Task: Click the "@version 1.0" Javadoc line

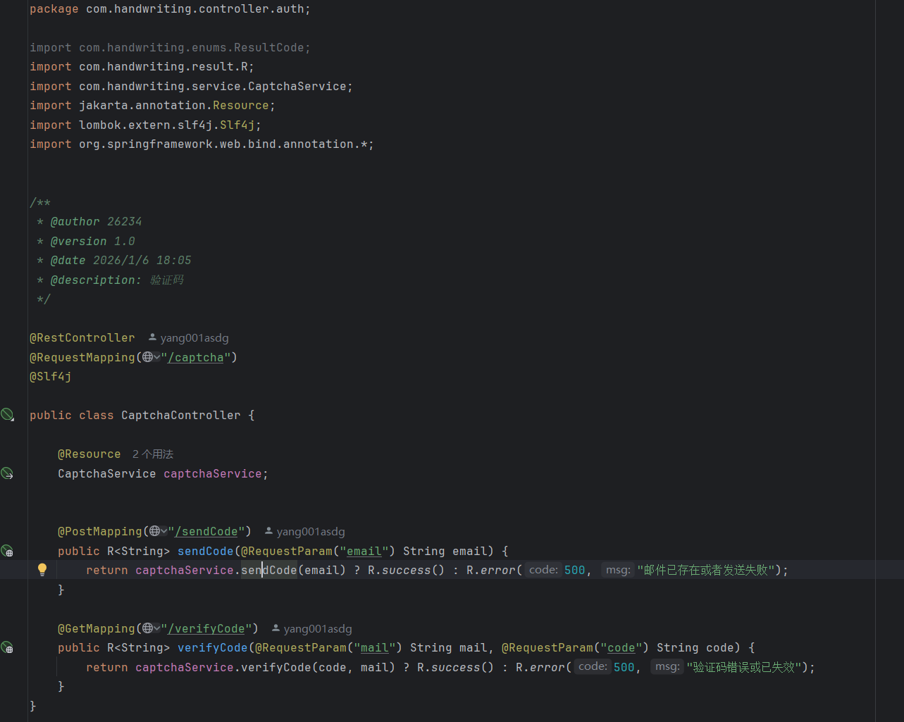Action: [92, 241]
